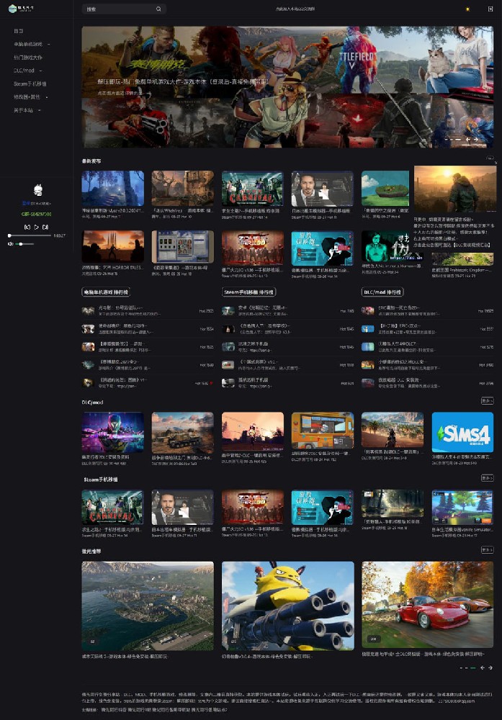Open the login icon at the top right
Image resolution: width=502 pixels, height=720 pixels.
pyautogui.click(x=490, y=9)
